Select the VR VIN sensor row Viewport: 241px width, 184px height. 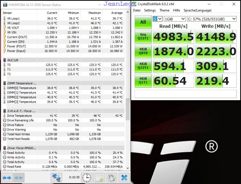pos(63,32)
